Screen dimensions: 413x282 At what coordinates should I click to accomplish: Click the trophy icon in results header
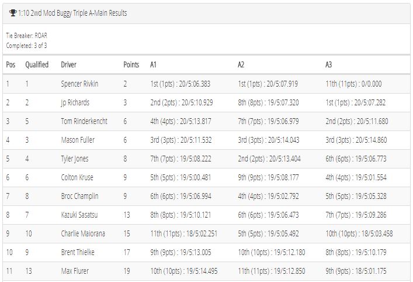click(13, 13)
